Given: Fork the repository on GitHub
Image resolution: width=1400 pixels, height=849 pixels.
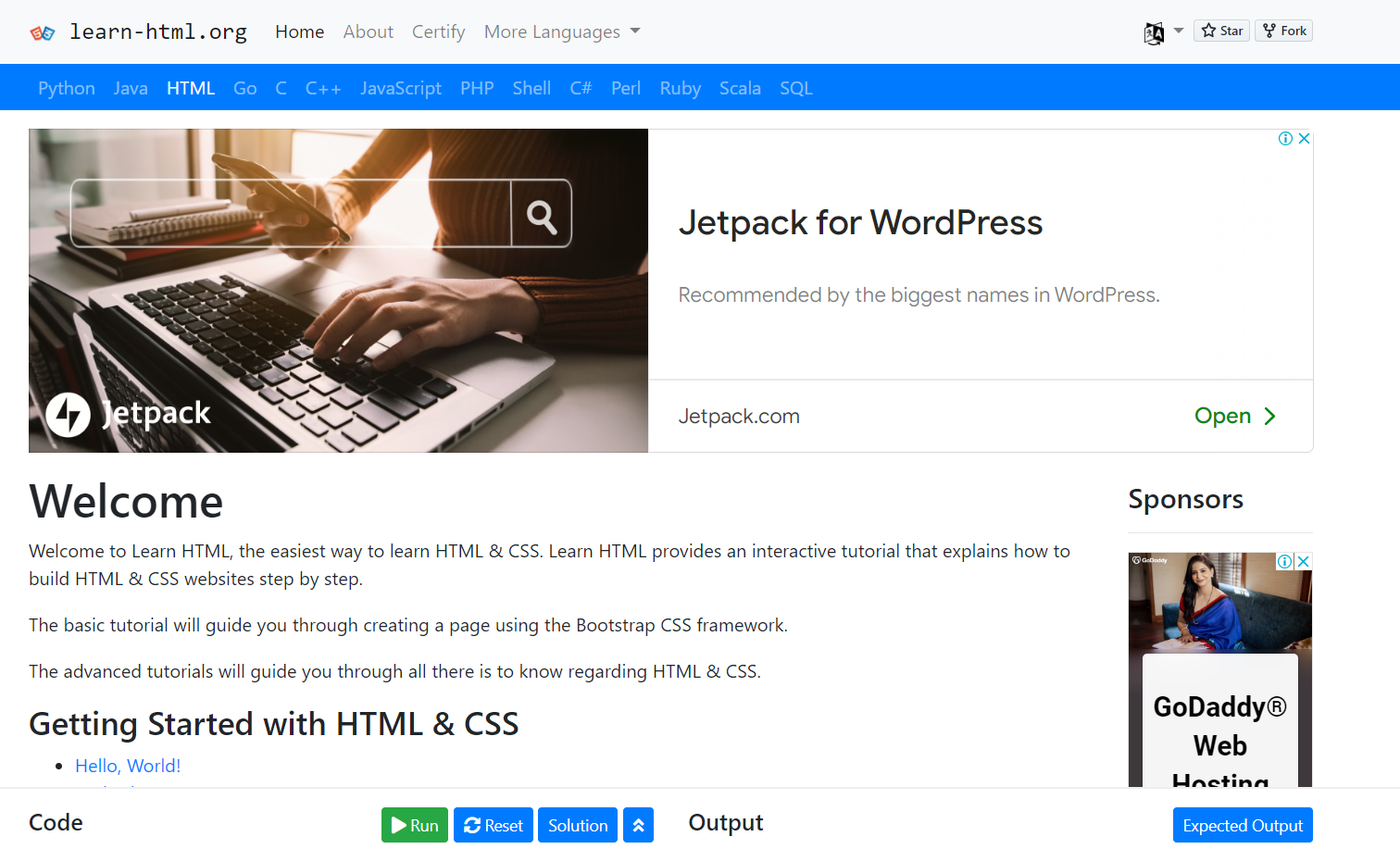Looking at the screenshot, I should pyautogui.click(x=1284, y=31).
